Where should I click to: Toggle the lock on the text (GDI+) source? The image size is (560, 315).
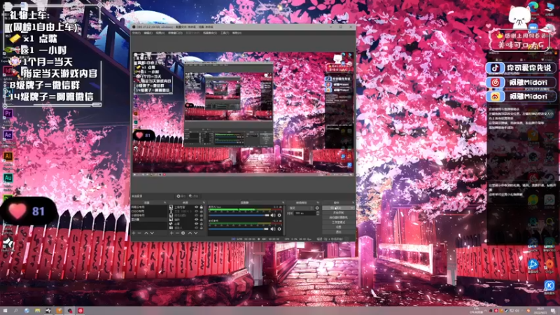pos(201,211)
